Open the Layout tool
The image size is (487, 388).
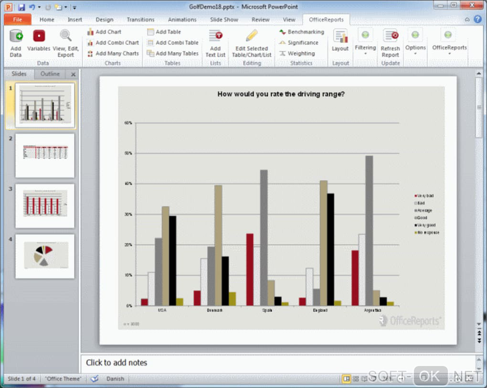(x=340, y=41)
